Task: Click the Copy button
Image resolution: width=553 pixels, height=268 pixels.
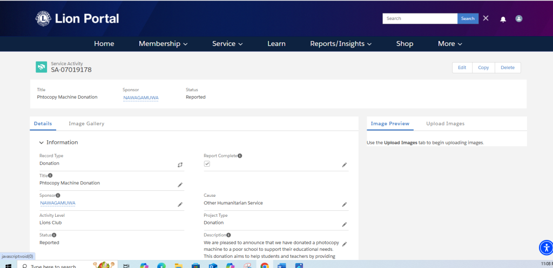Action: [483, 67]
